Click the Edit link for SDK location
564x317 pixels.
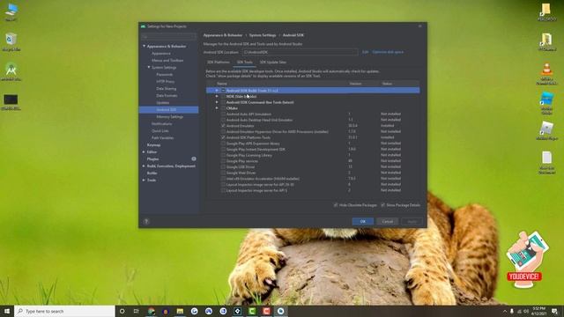[365, 52]
